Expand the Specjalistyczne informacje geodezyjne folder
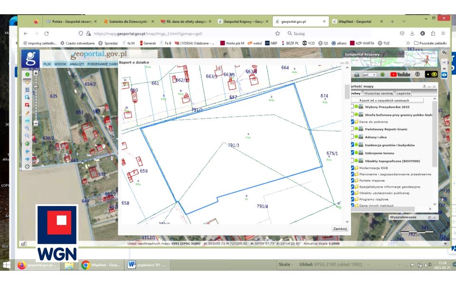456x285 pixels. pos(356,187)
